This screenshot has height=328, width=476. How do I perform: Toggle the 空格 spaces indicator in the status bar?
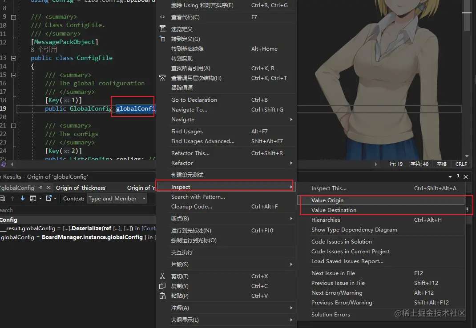(442, 164)
